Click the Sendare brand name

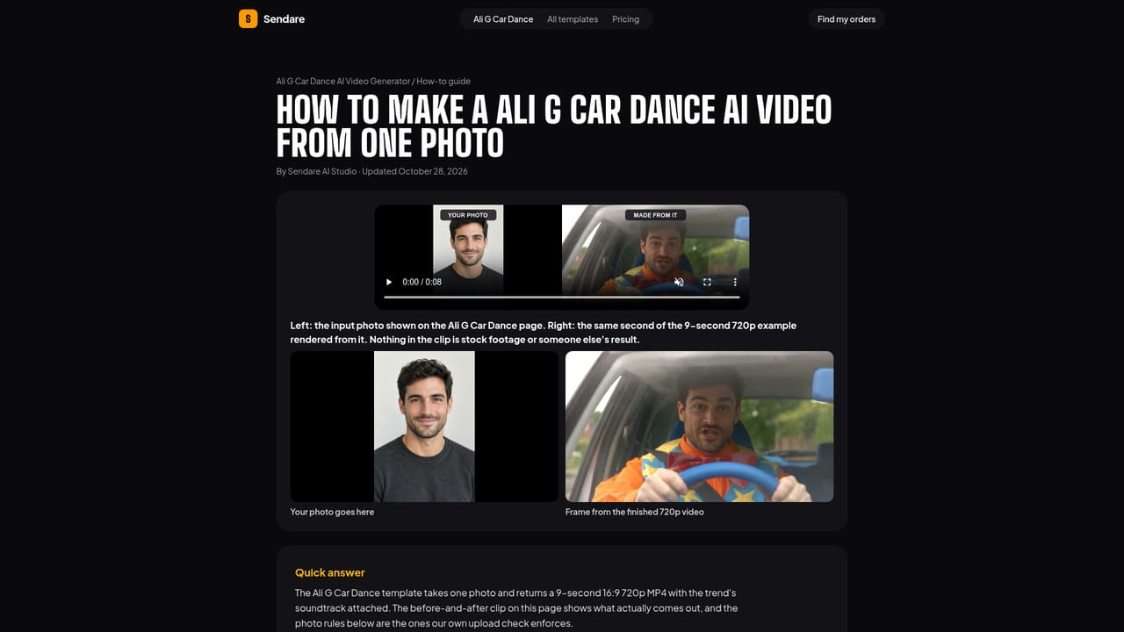tap(284, 19)
